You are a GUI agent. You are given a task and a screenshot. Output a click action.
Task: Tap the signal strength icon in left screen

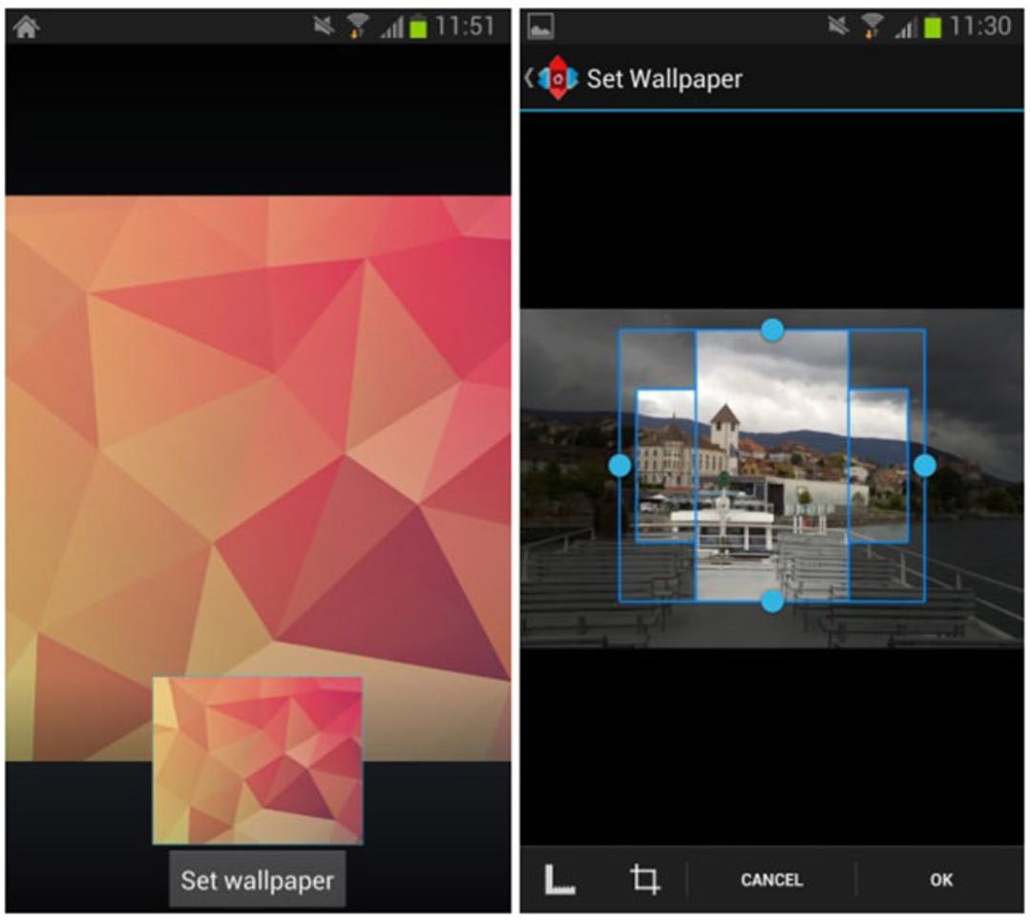click(391, 28)
